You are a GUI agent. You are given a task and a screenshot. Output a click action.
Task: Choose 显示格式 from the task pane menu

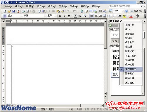[131, 74]
